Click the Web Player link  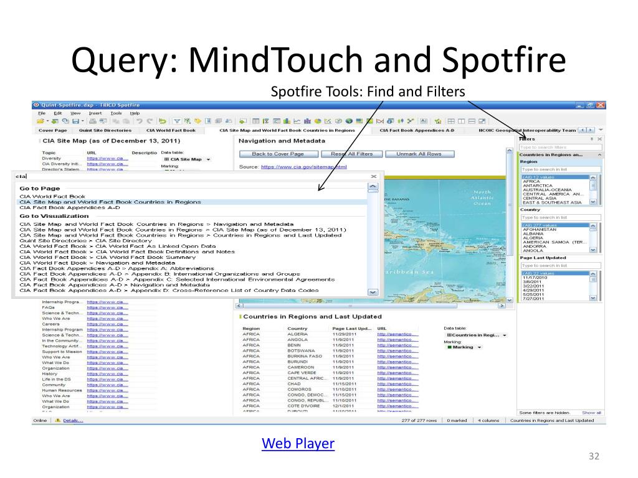[298, 443]
